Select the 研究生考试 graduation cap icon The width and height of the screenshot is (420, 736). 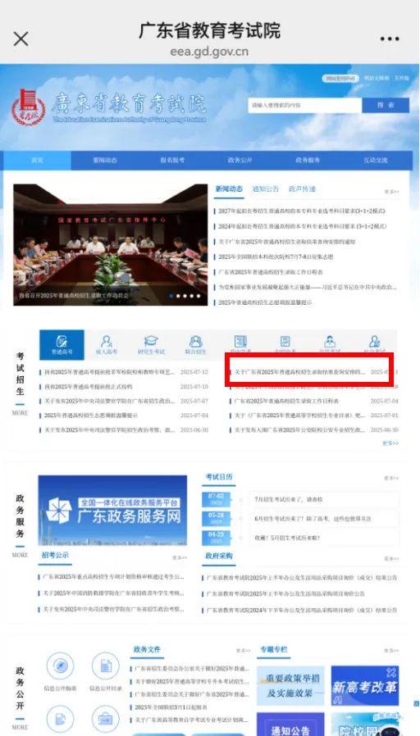(151, 345)
